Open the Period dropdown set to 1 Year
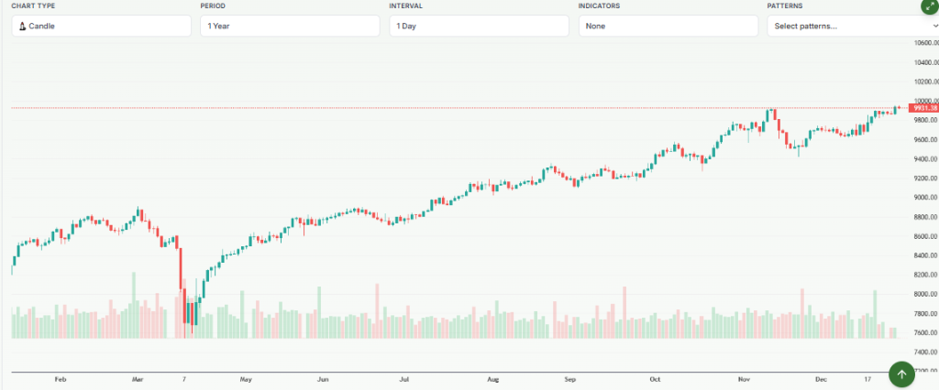 tap(289, 27)
